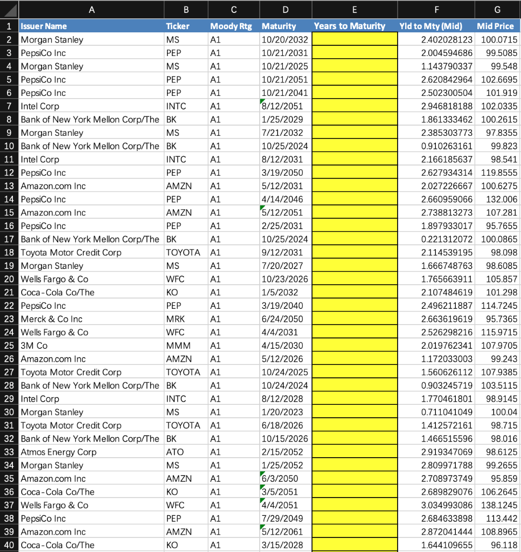Click yield value 0.711041049

tap(436, 412)
